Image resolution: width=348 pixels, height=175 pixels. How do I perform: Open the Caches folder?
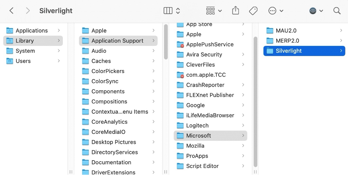pyautogui.click(x=118, y=61)
